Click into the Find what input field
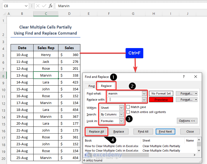The image size is (207, 164). 125,93
